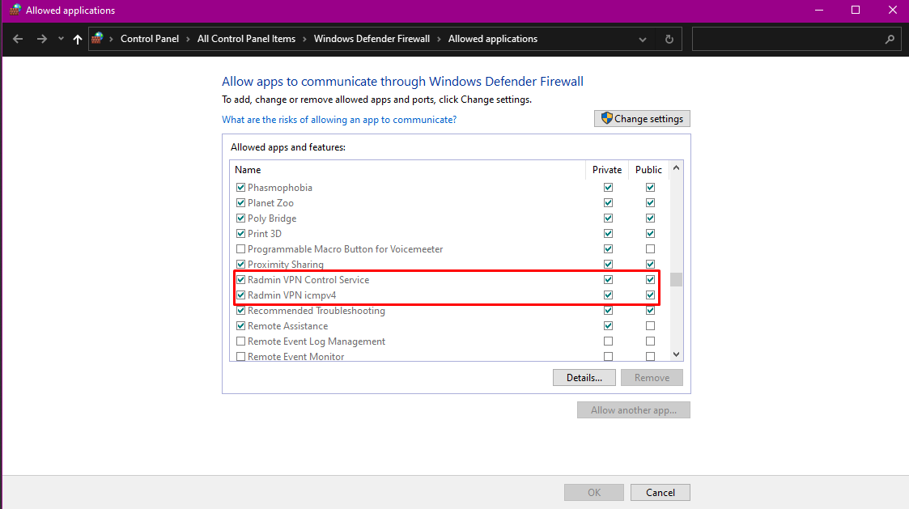
Task: Expand the address bar history dropdown
Action: click(x=643, y=40)
